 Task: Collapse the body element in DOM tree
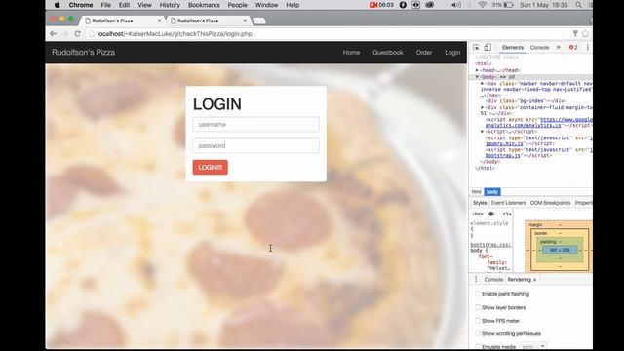click(x=477, y=76)
